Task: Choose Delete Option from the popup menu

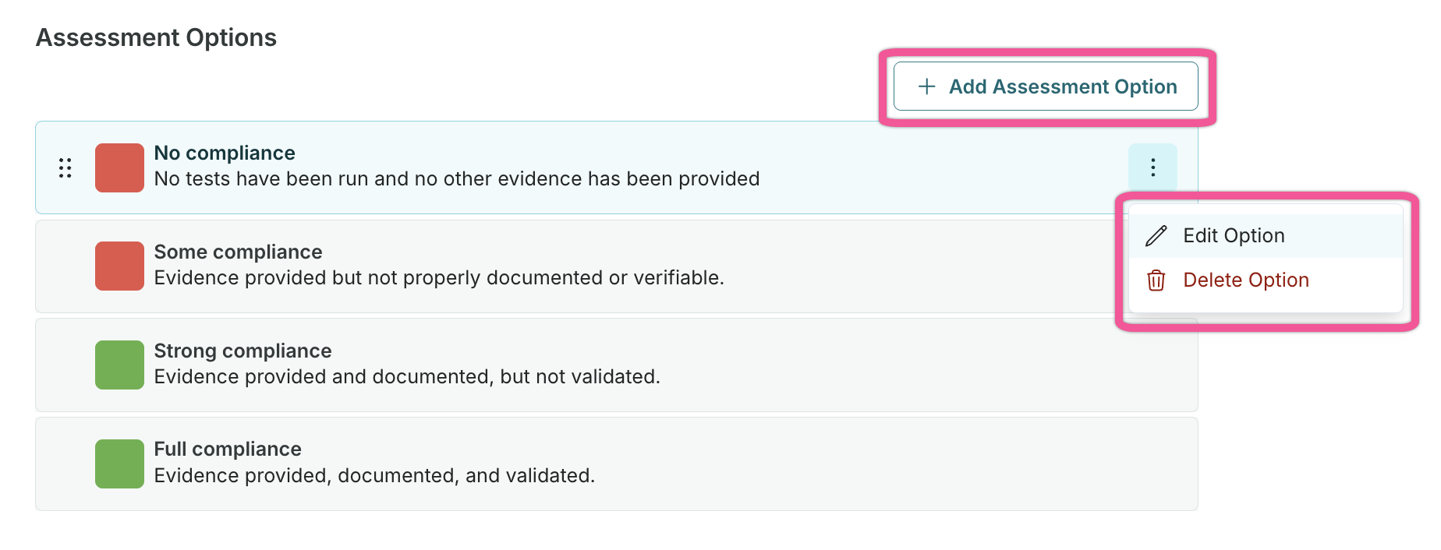Action: (x=1245, y=280)
